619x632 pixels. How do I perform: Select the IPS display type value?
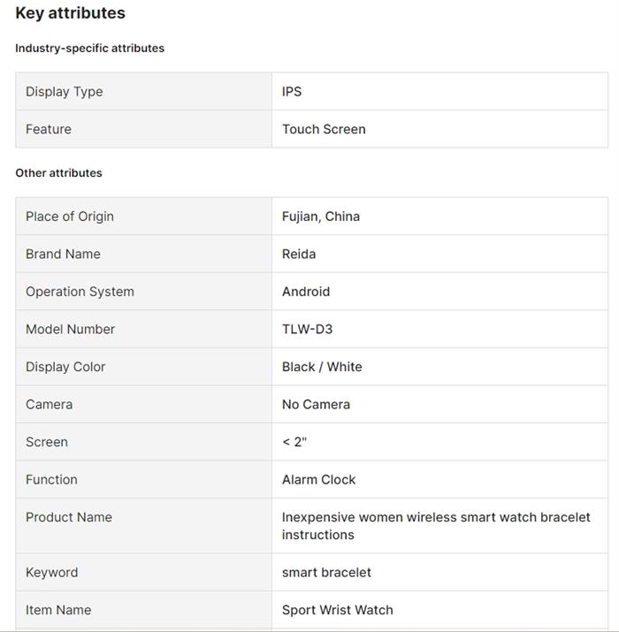pyautogui.click(x=292, y=92)
